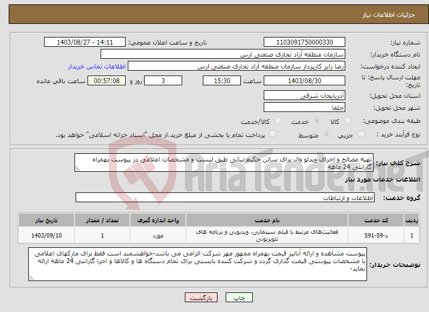Open the اطلاعات تماس خریدار link

point(97,66)
